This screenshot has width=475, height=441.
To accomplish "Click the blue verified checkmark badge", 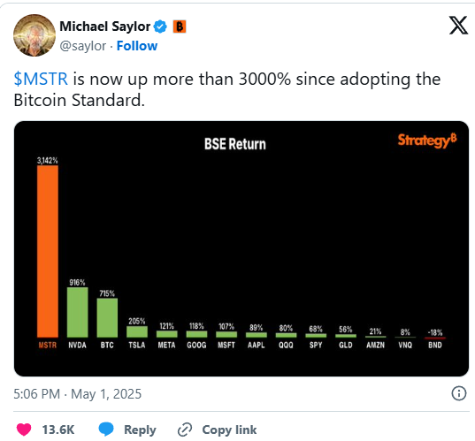I will 160,27.
